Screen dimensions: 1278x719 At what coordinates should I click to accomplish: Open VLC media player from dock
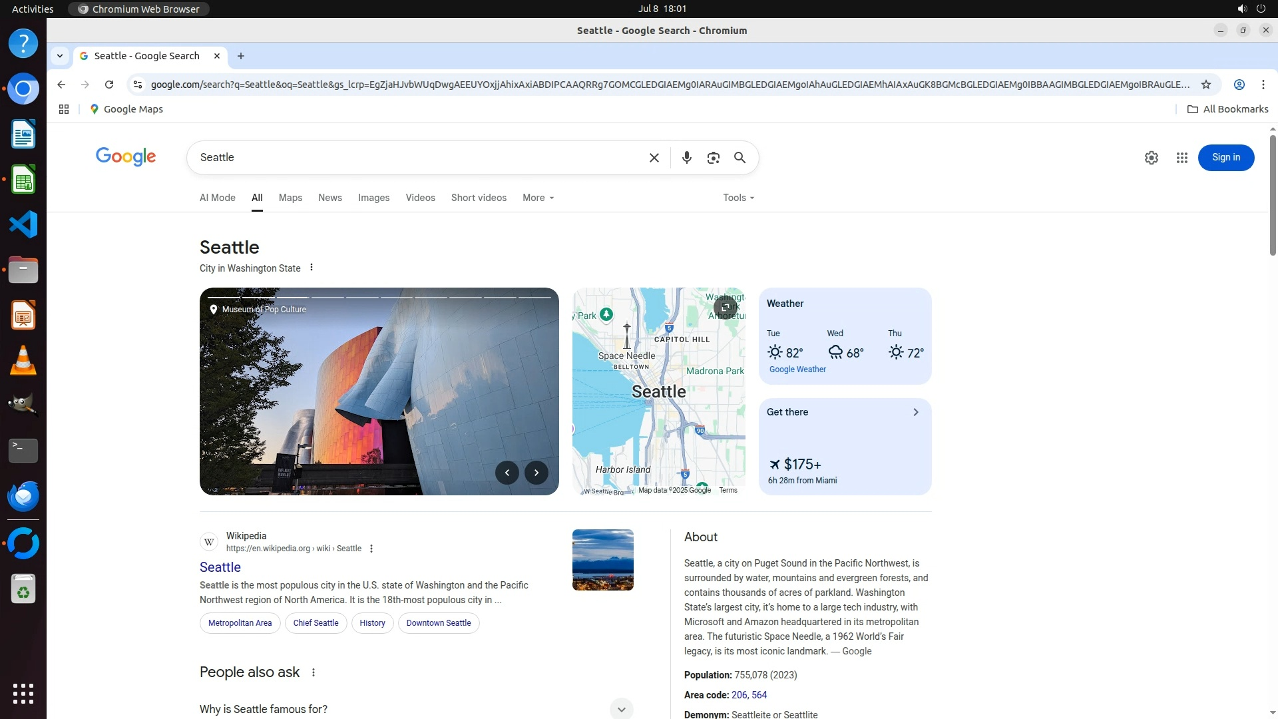(x=23, y=361)
